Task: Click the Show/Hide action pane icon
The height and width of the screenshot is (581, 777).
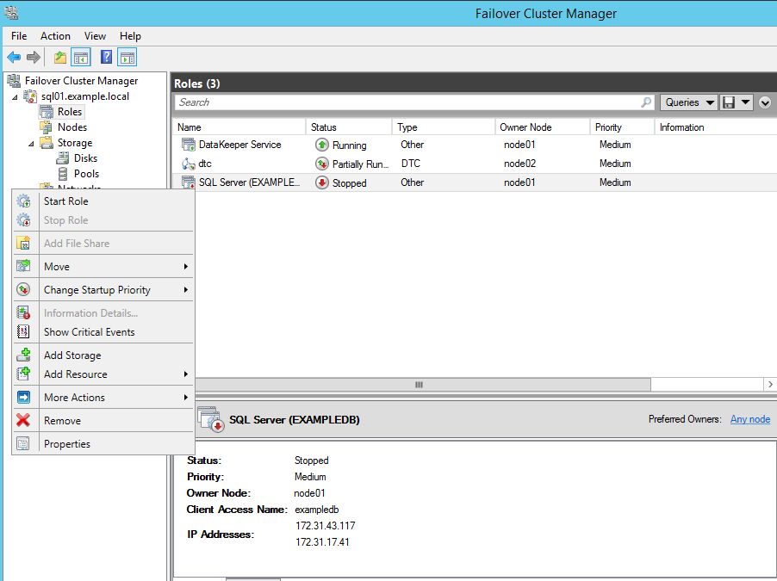Action: 126,58
